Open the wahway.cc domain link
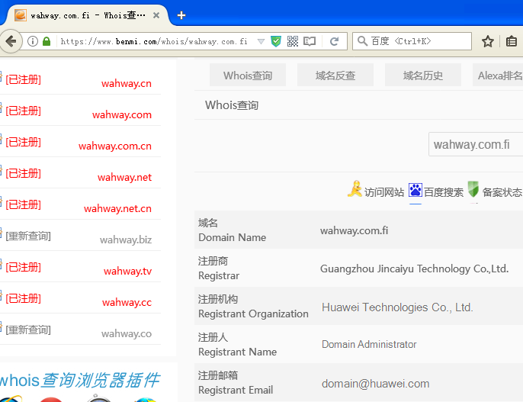The image size is (523, 402). coord(127,302)
